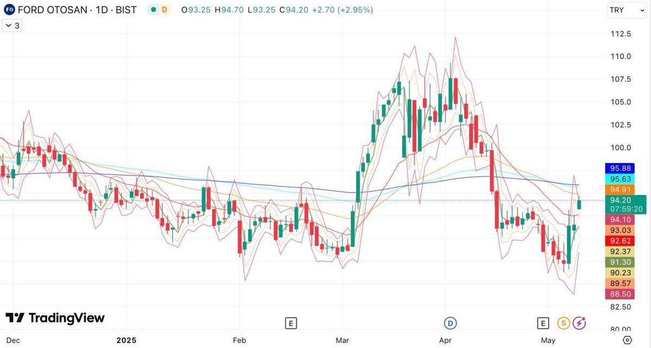Click the blue 95.88 indicator price label
The image size is (651, 348).
[x=621, y=168]
